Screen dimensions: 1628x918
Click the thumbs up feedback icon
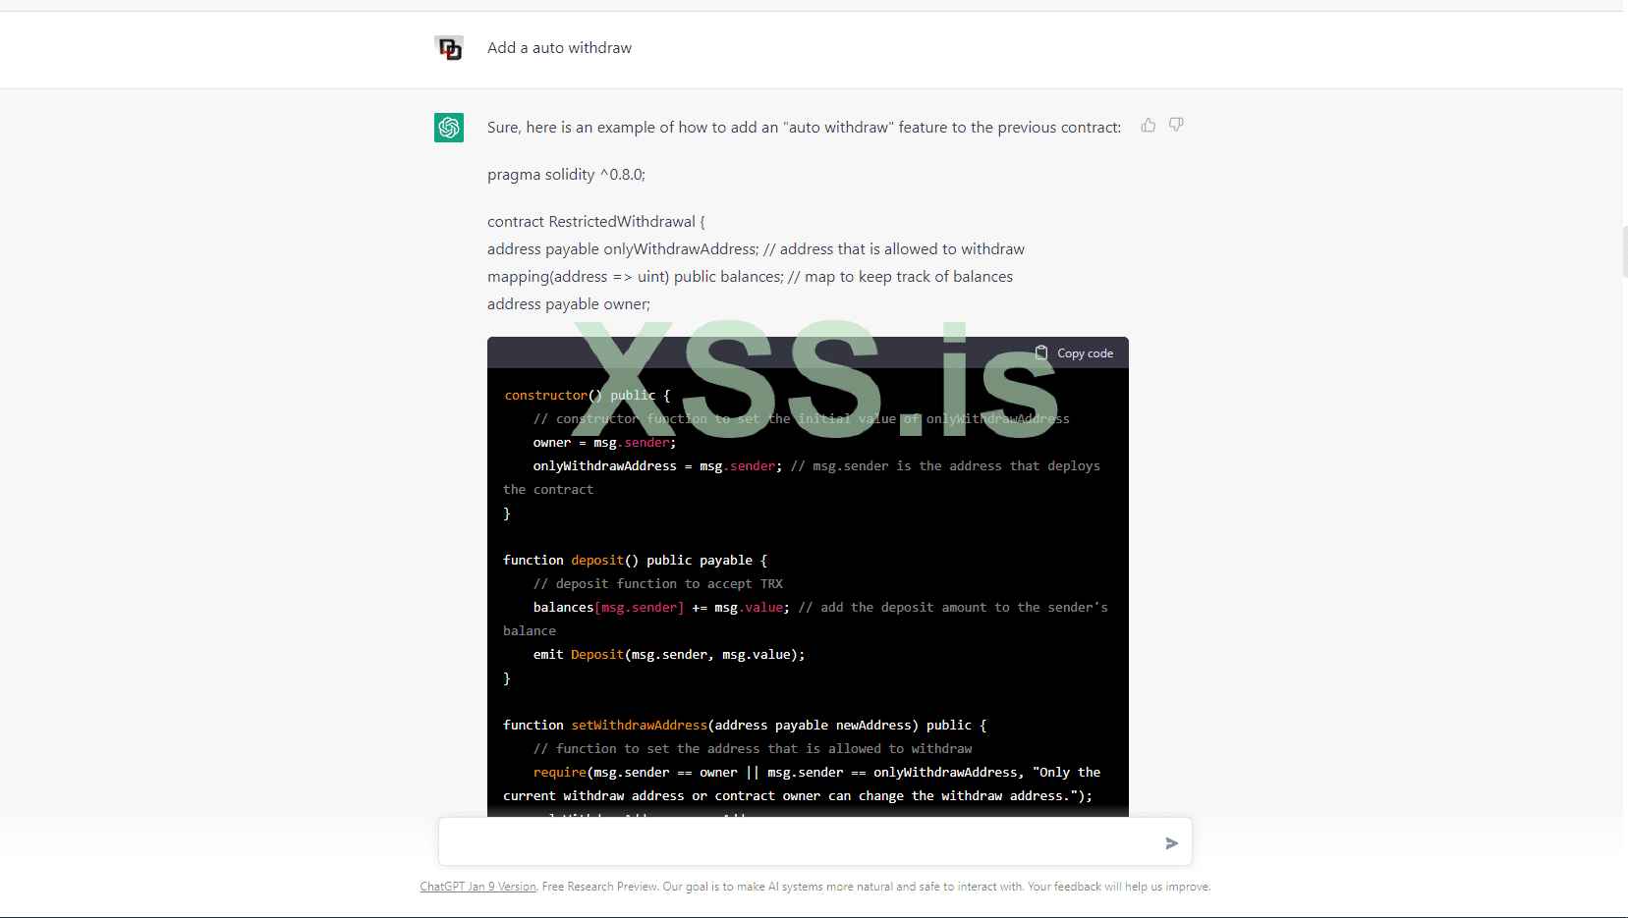tap(1148, 125)
